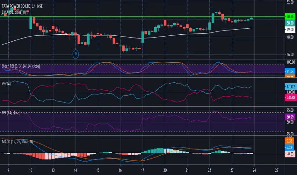Image resolution: width=297 pixels, height=175 pixels.
Task: Click date 20 on the time axis
Action: tap(165, 170)
